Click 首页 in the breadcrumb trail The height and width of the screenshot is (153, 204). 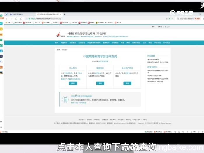58,50
